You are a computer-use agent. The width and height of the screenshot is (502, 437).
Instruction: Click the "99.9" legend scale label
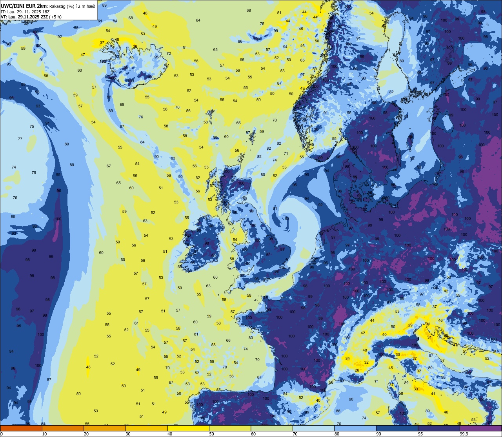pos(464,433)
